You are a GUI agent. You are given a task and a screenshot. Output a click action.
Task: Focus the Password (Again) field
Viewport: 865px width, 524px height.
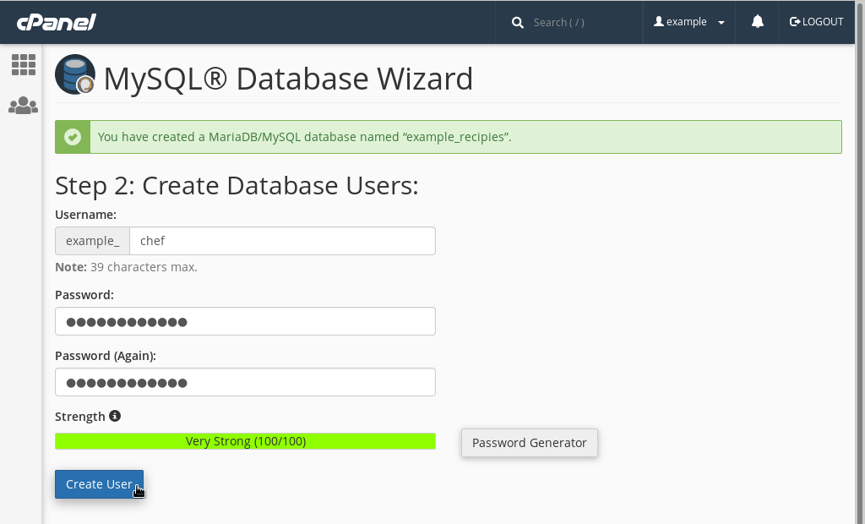[x=245, y=382]
